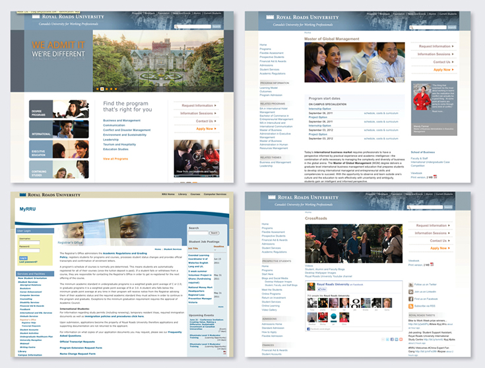The height and width of the screenshot is (368, 485).
Task: Click PDF icon beside Print version on CrossRoads page
Action: coord(432,264)
